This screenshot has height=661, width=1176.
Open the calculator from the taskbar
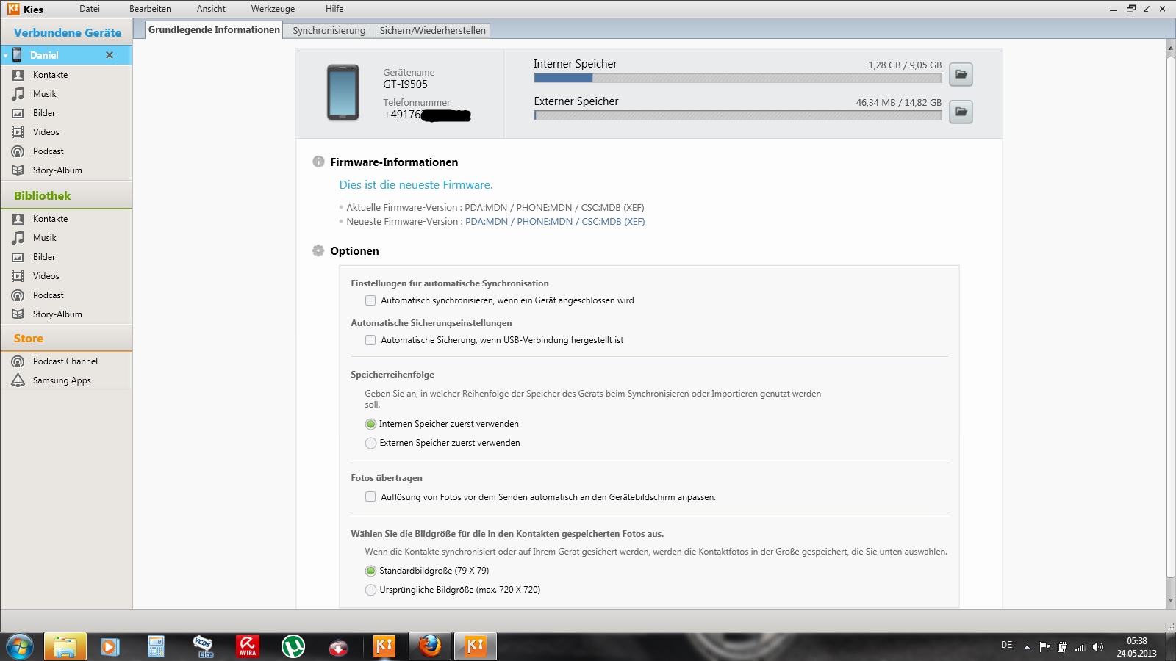[x=156, y=647]
